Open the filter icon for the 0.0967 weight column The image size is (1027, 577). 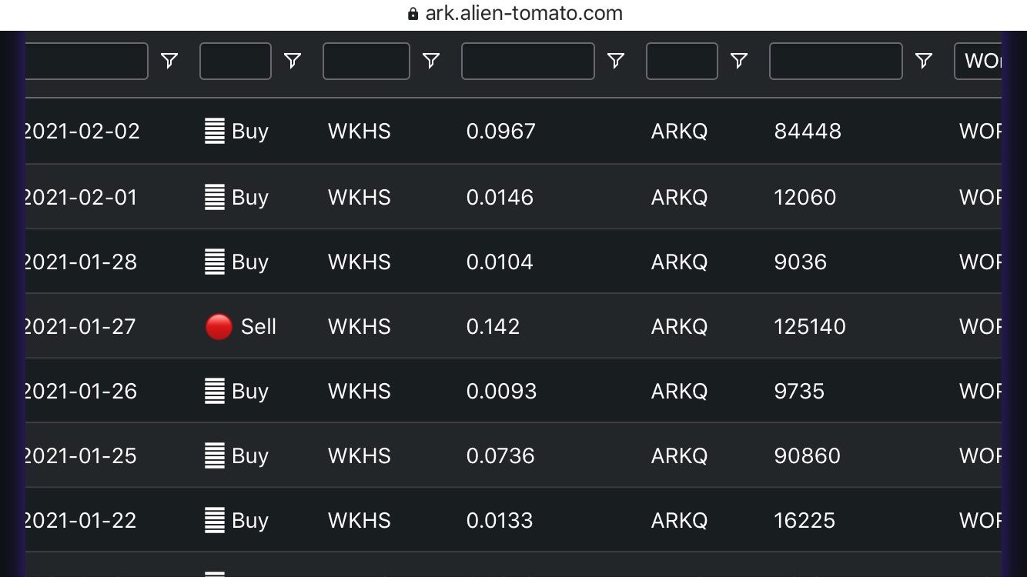click(x=616, y=61)
